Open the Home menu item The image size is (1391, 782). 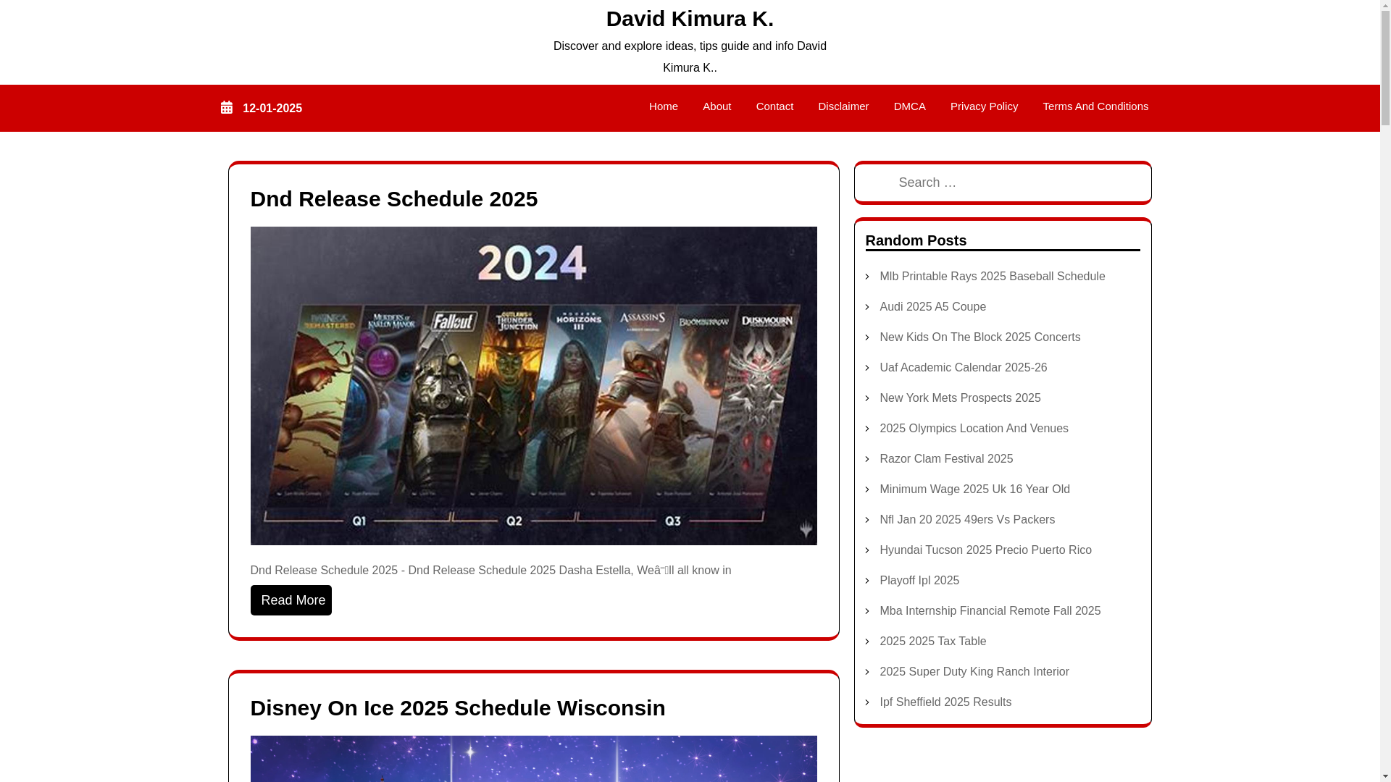tap(663, 106)
